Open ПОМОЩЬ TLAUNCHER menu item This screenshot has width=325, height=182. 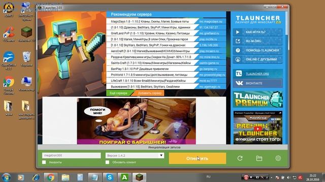(x=257, y=51)
